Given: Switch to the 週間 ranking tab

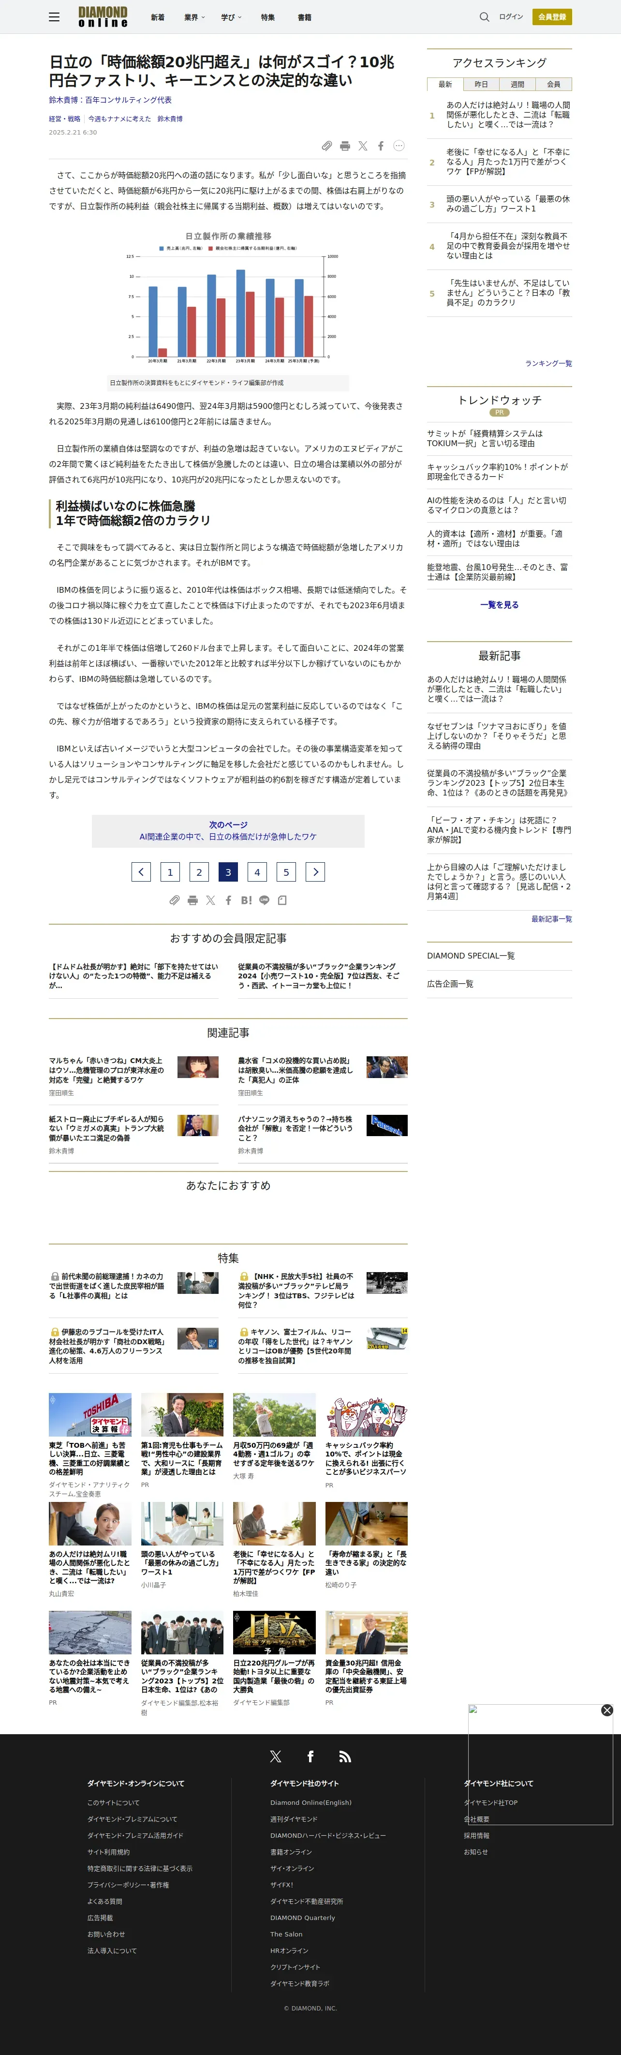Looking at the screenshot, I should (517, 84).
